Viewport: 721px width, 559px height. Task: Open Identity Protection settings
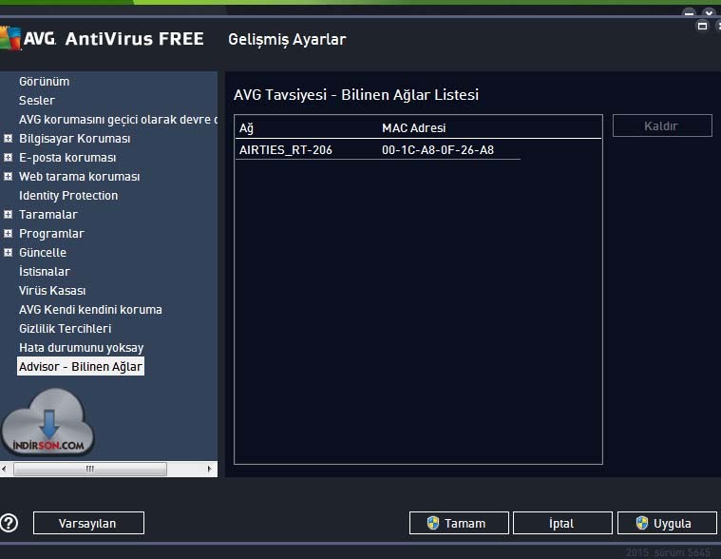click(68, 196)
